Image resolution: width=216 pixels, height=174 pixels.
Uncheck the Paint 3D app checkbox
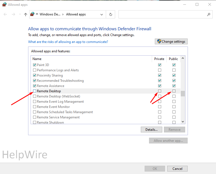pos(35,65)
